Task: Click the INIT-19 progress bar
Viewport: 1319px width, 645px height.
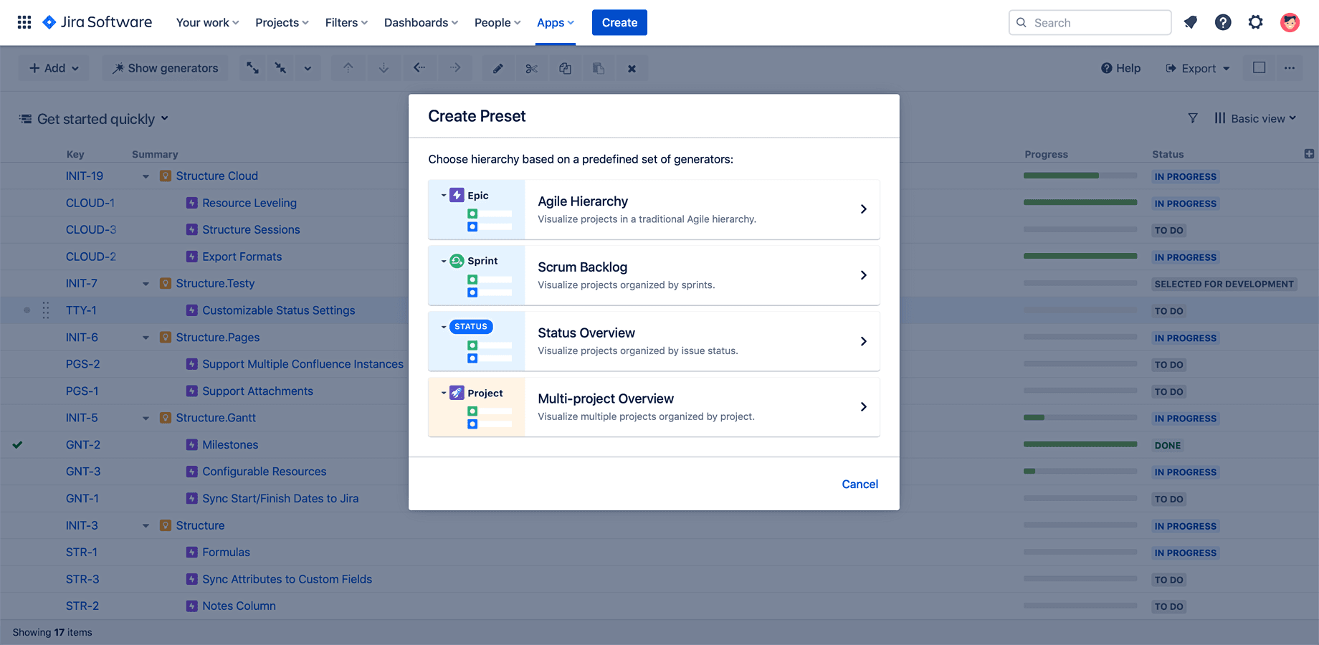Action: click(x=1080, y=176)
